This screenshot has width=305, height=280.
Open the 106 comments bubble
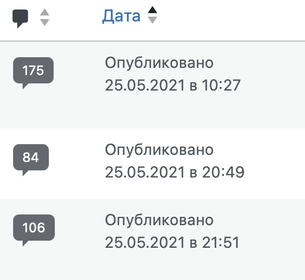tap(34, 230)
